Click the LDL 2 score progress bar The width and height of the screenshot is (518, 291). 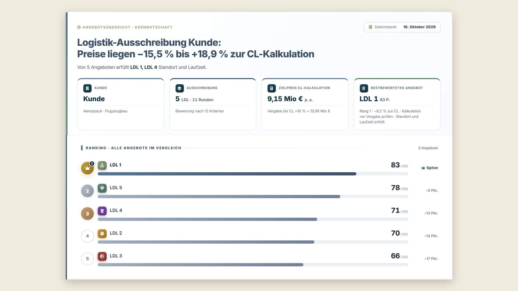(x=253, y=242)
